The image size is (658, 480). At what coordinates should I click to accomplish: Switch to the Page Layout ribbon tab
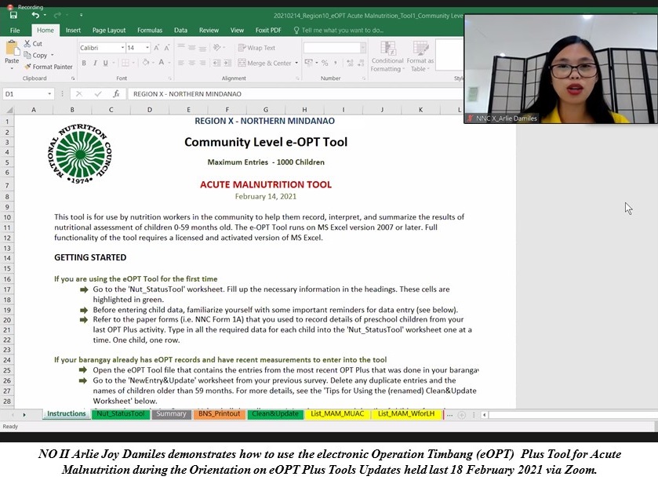tap(109, 31)
